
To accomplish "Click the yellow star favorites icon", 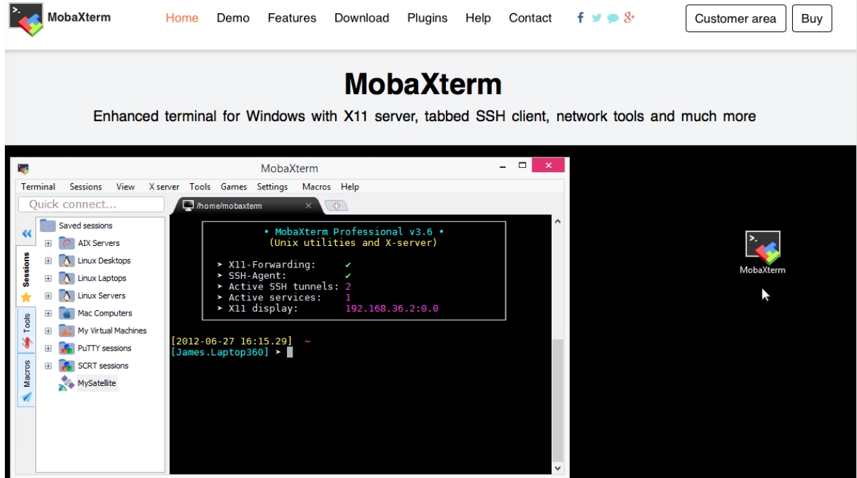I will pyautogui.click(x=26, y=298).
